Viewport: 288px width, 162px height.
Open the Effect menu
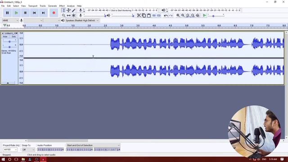click(x=62, y=6)
